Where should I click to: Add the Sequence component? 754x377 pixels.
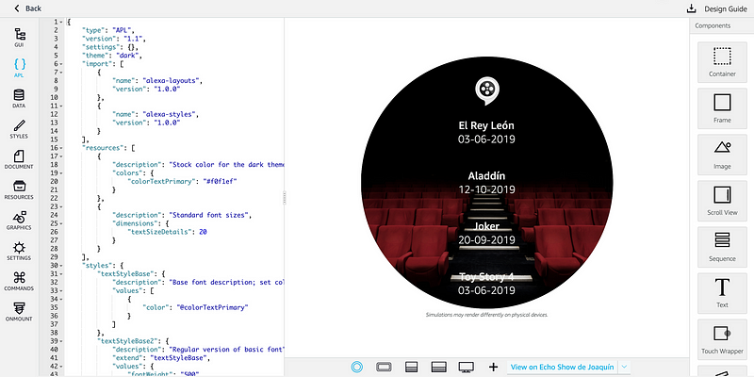pyautogui.click(x=722, y=247)
